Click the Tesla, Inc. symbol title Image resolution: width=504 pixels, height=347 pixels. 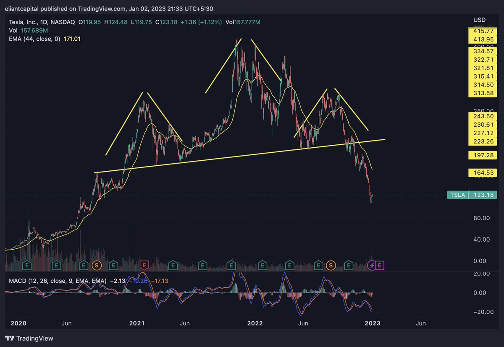pyautogui.click(x=43, y=22)
